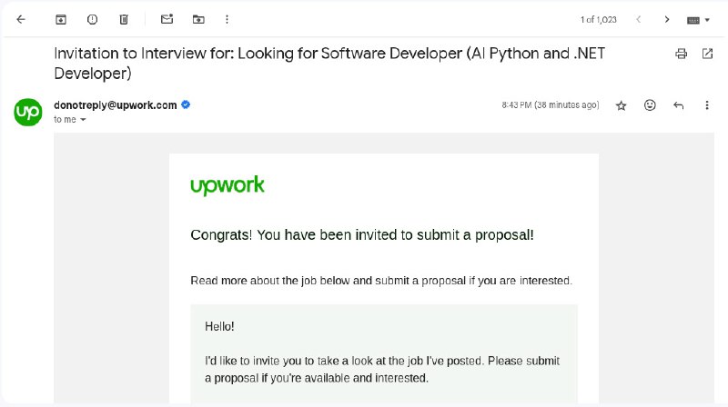Go back to inbox with the back arrow
The width and height of the screenshot is (728, 407).
(x=21, y=19)
